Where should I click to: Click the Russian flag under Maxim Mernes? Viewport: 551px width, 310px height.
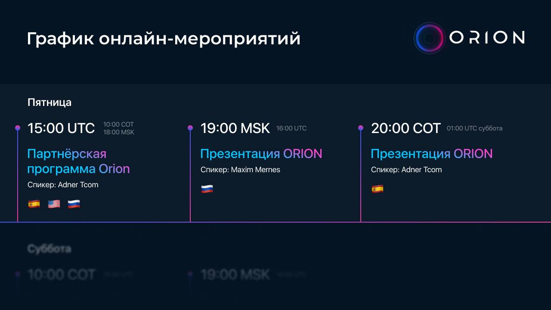pyautogui.click(x=207, y=189)
